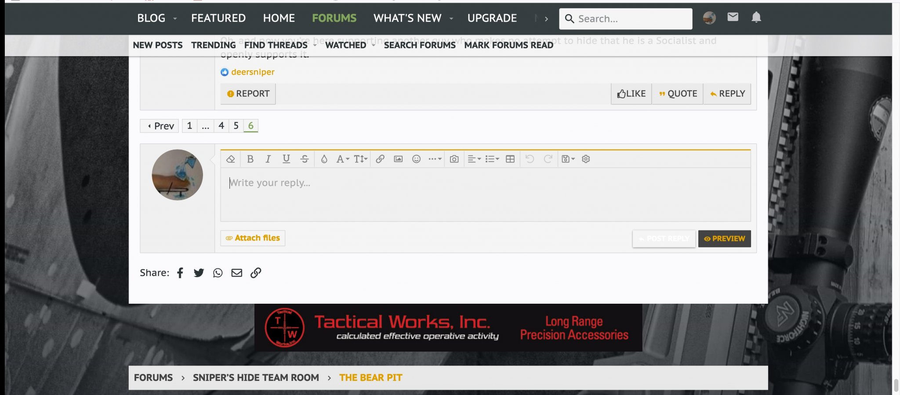Reply to the post above
Image resolution: width=900 pixels, height=395 pixels.
[x=727, y=93]
